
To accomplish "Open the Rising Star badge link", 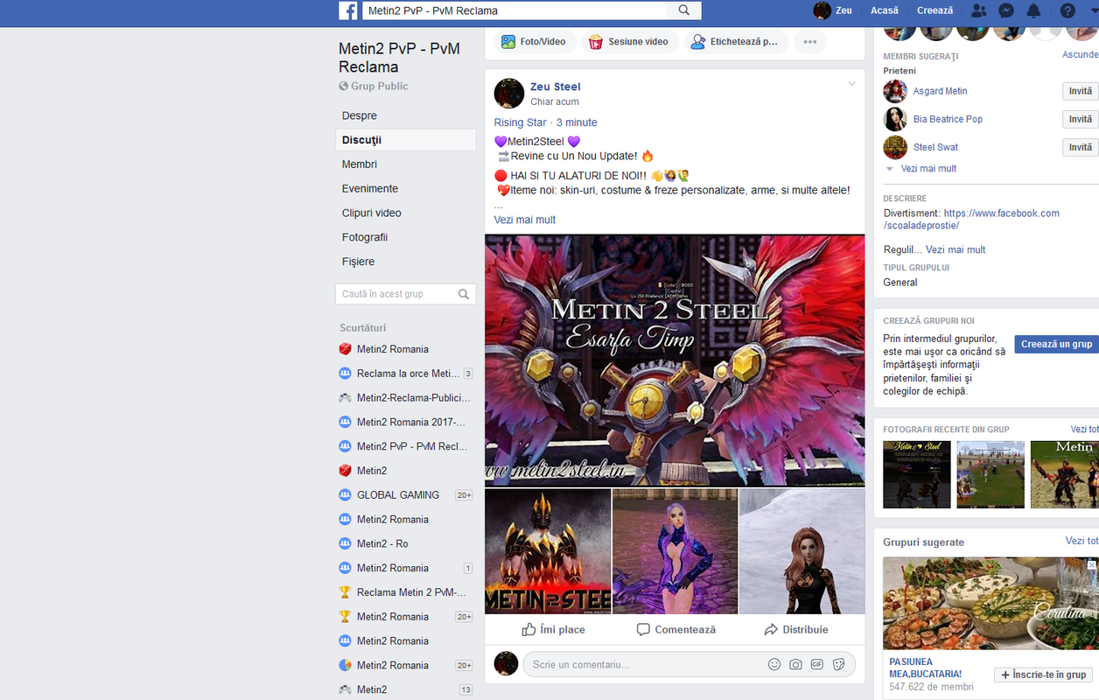I will click(x=520, y=122).
